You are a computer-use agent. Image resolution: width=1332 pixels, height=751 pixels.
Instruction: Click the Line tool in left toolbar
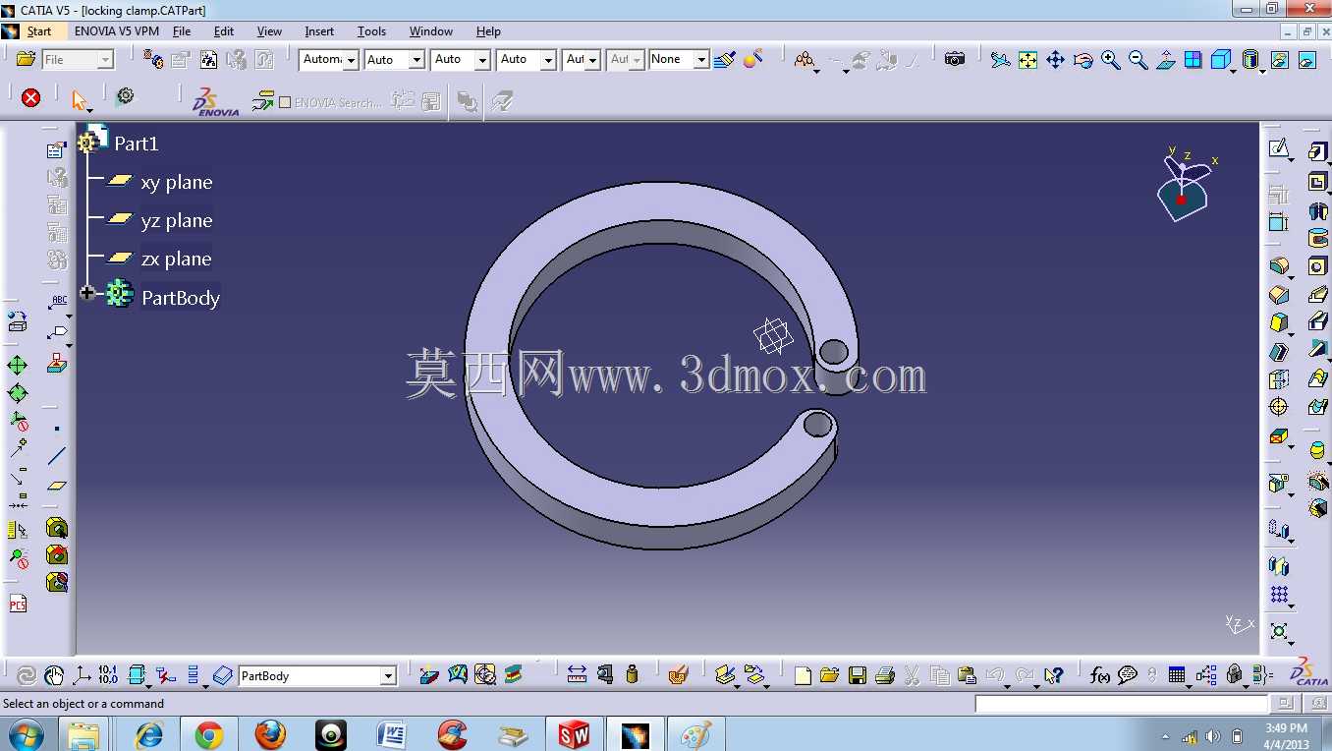[57, 456]
